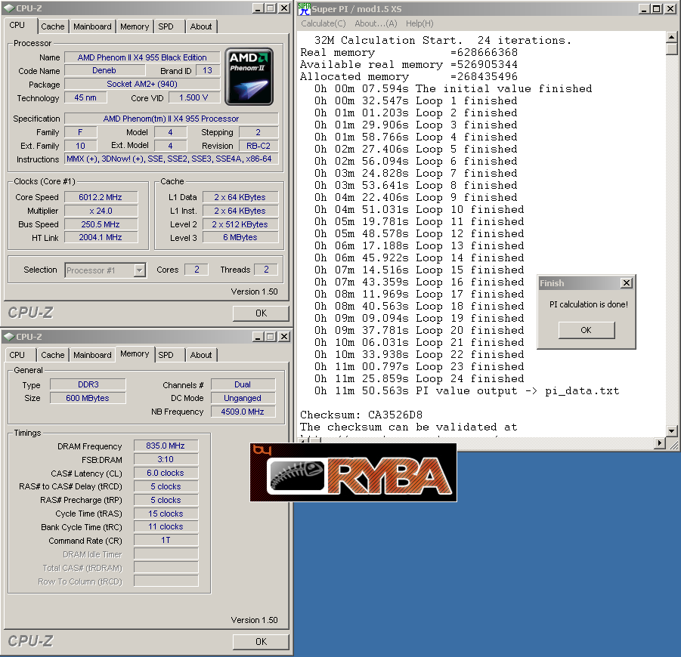Click the Brand ID value '13'

(x=208, y=70)
